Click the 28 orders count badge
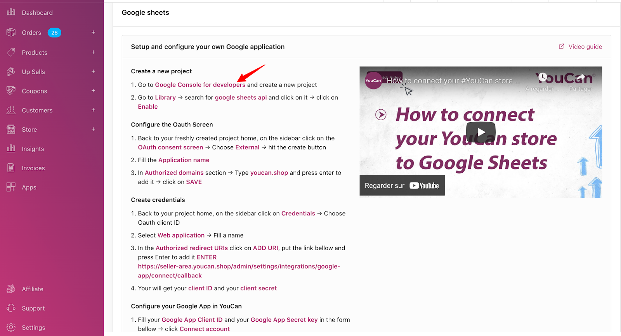 pyautogui.click(x=54, y=33)
